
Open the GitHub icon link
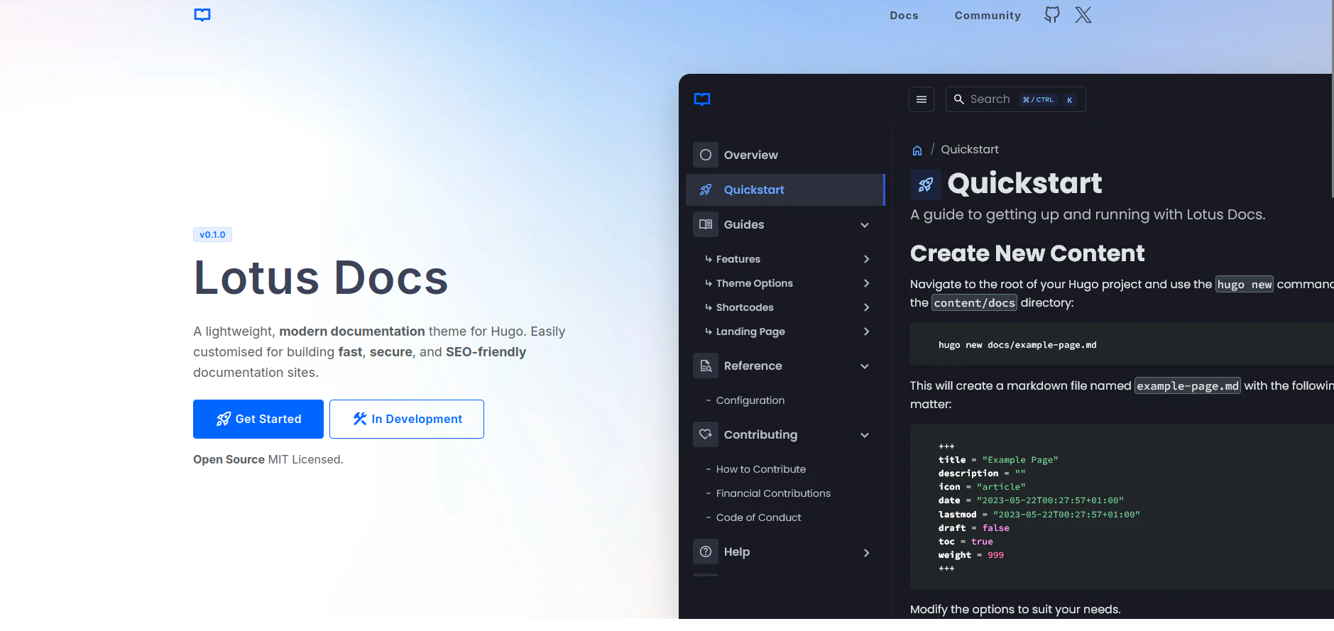click(1051, 15)
